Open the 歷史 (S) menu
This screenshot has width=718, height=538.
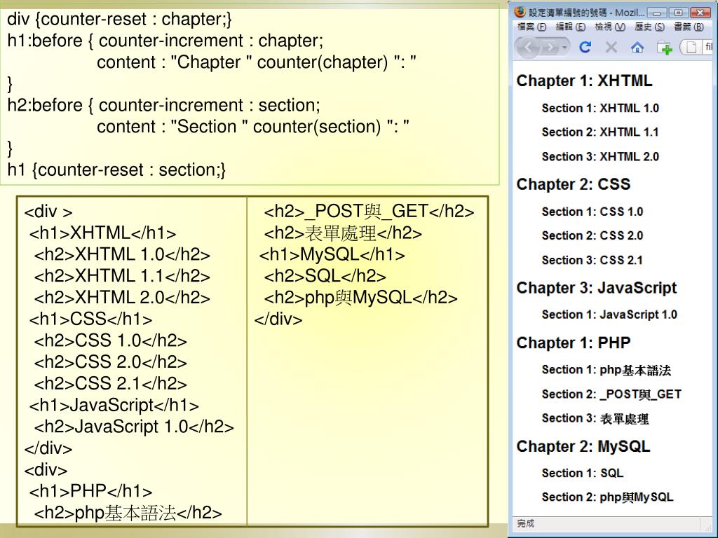(x=649, y=27)
